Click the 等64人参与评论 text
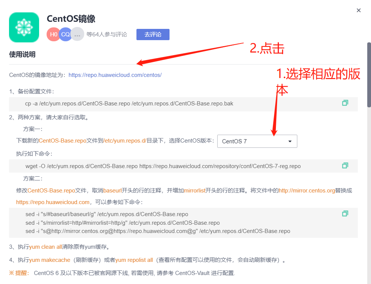The width and height of the screenshot is (371, 284). click(x=107, y=35)
